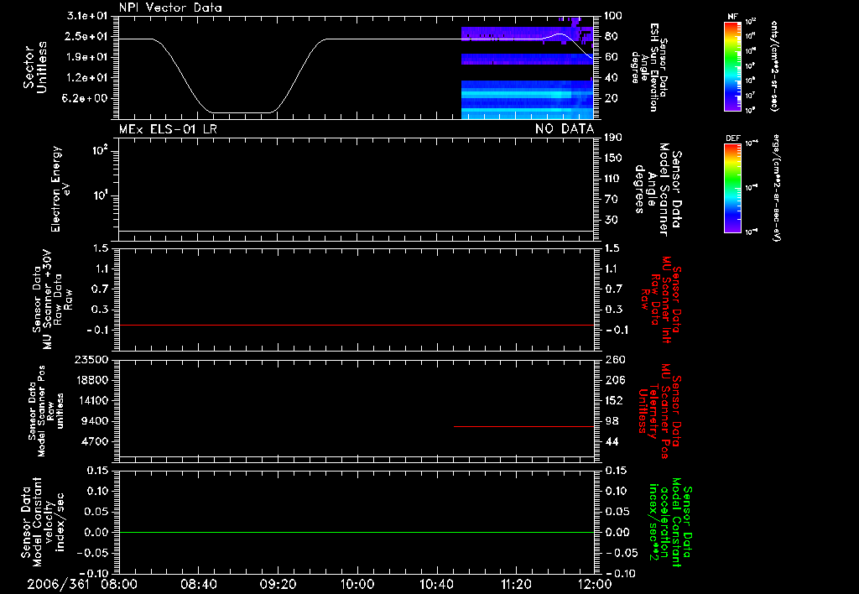Click the 'ESH Sun Elevation Angle' axis title
This screenshot has width=859, height=594.
coord(648,67)
